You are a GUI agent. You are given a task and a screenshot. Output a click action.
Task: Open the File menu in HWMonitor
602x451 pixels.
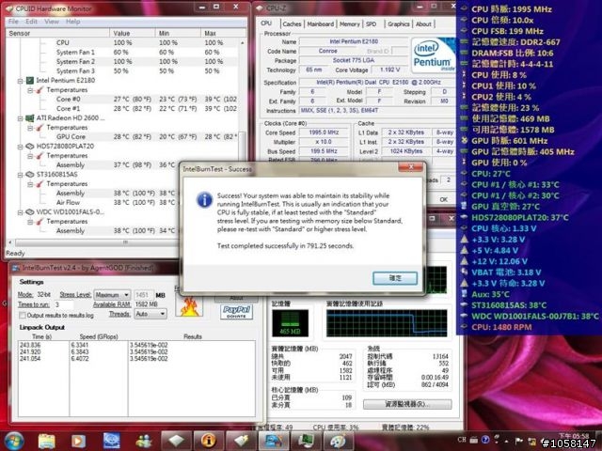(x=13, y=22)
